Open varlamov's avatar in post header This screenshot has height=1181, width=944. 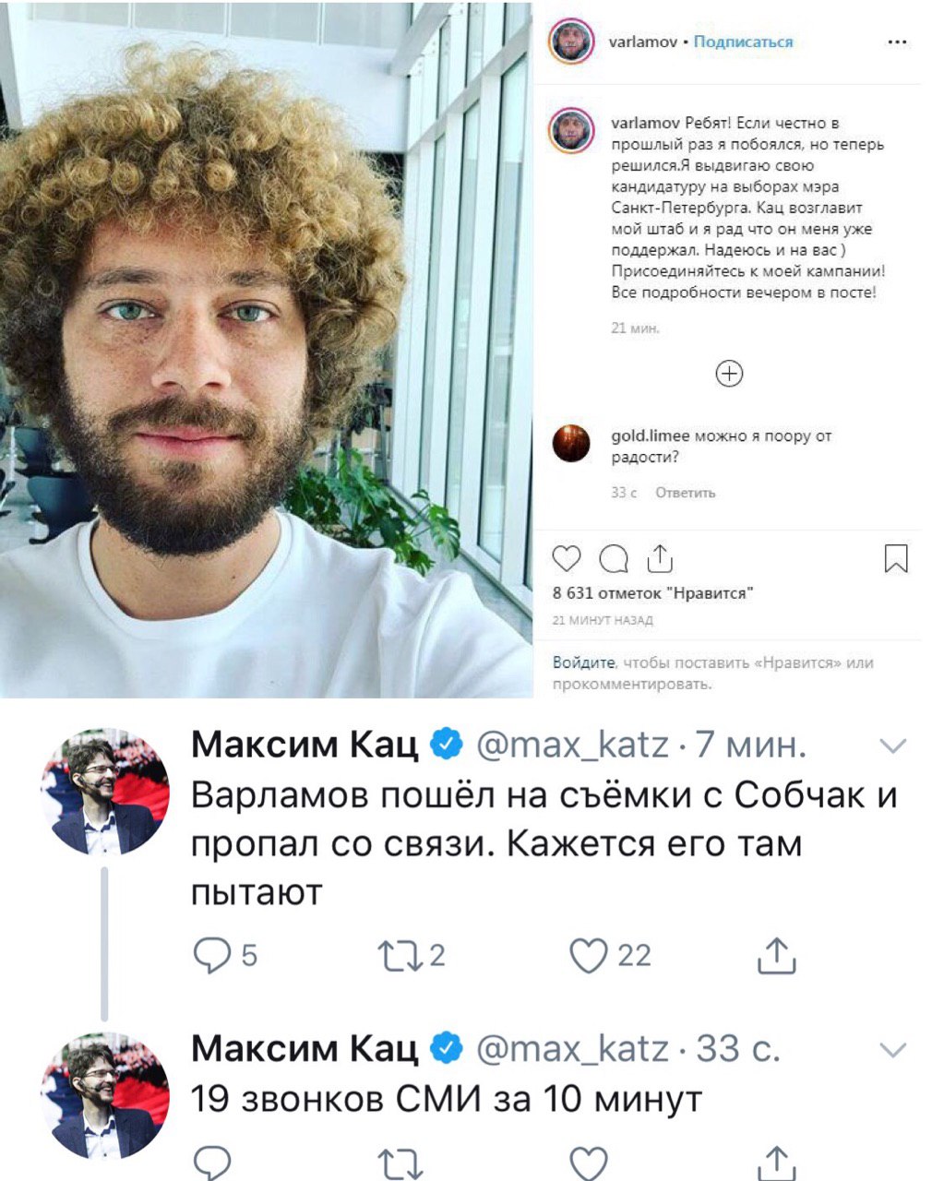[571, 42]
